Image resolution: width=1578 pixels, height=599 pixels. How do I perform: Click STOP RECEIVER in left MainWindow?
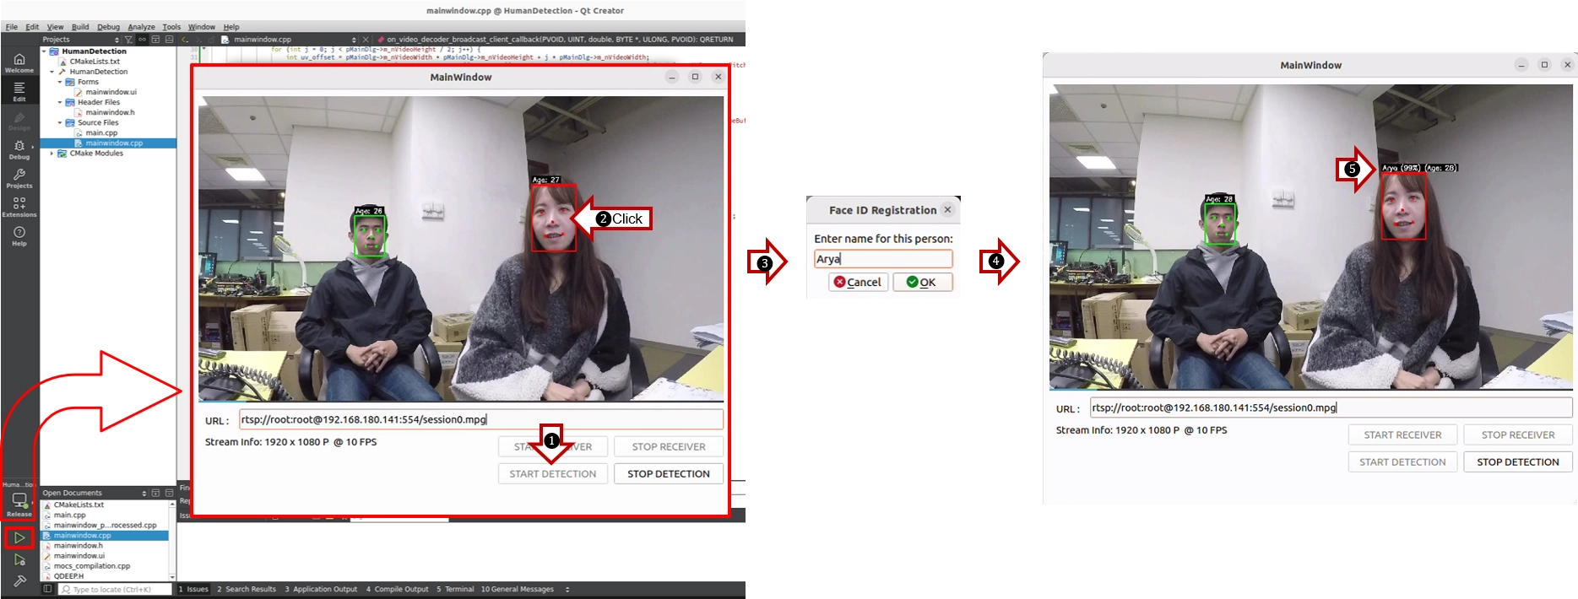(669, 446)
